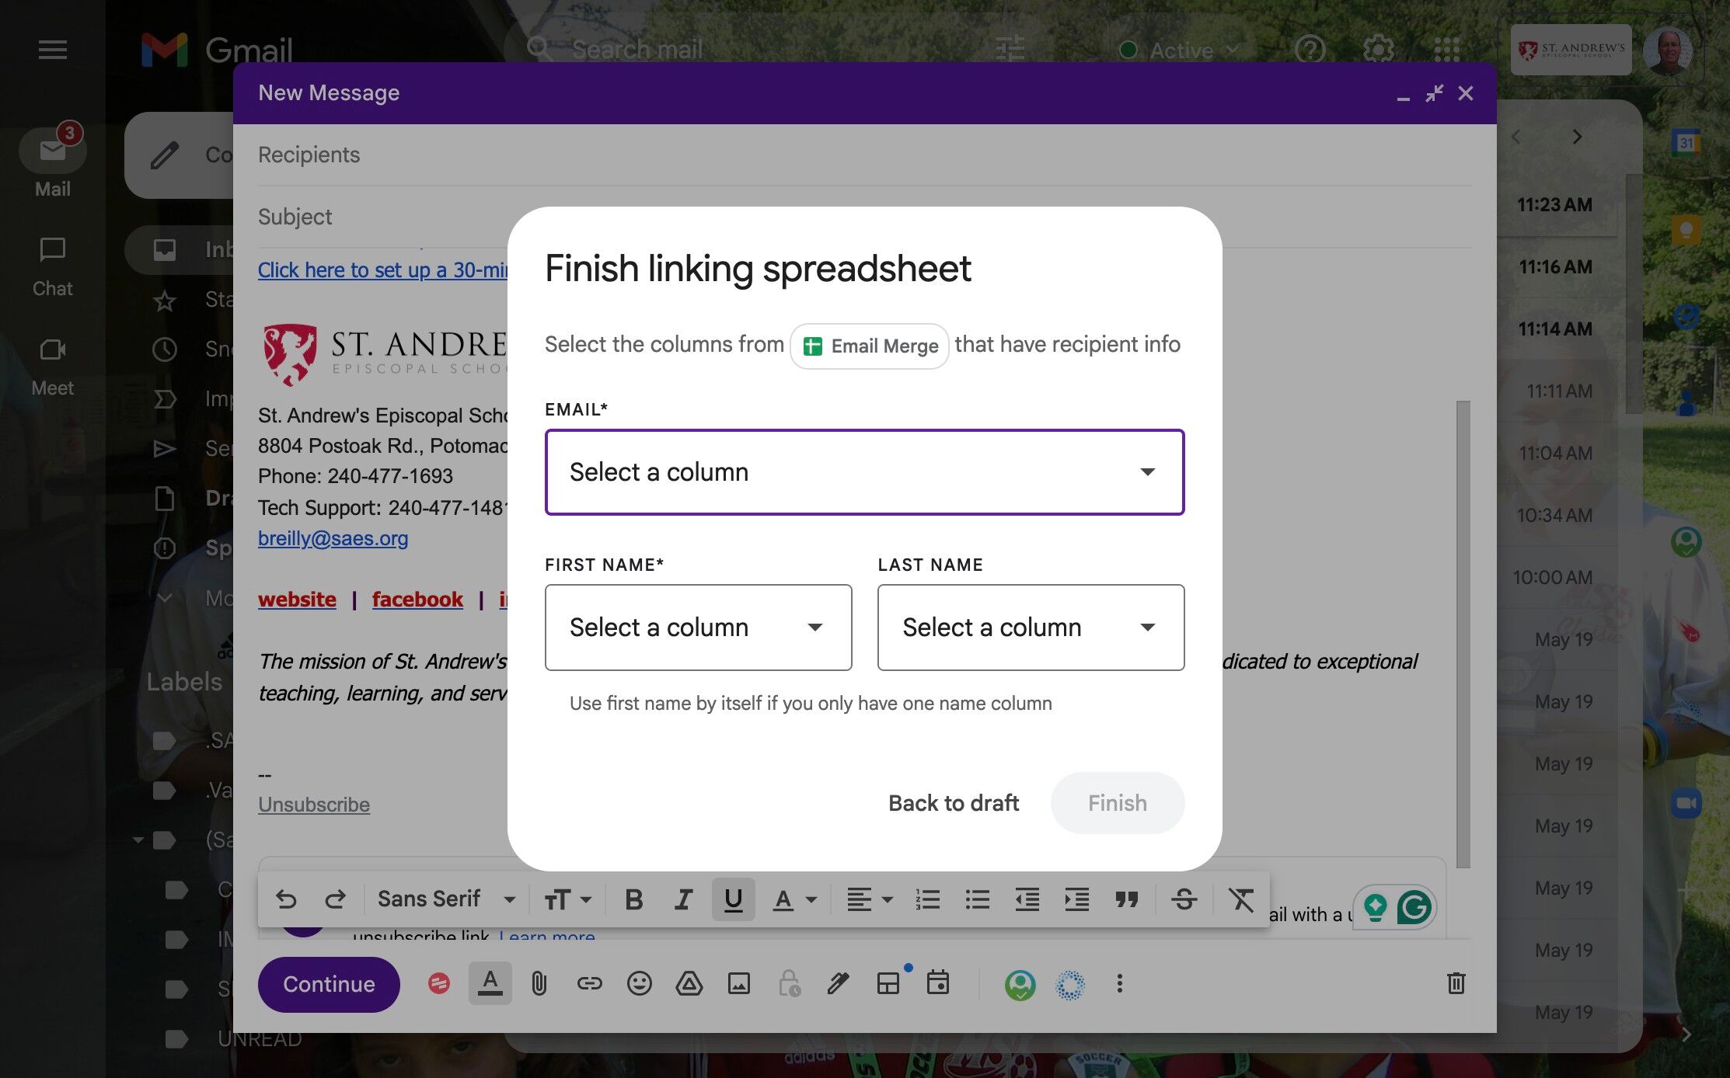Open the LAST NAME column dropdown
Image resolution: width=1730 pixels, height=1078 pixels.
click(x=1031, y=628)
